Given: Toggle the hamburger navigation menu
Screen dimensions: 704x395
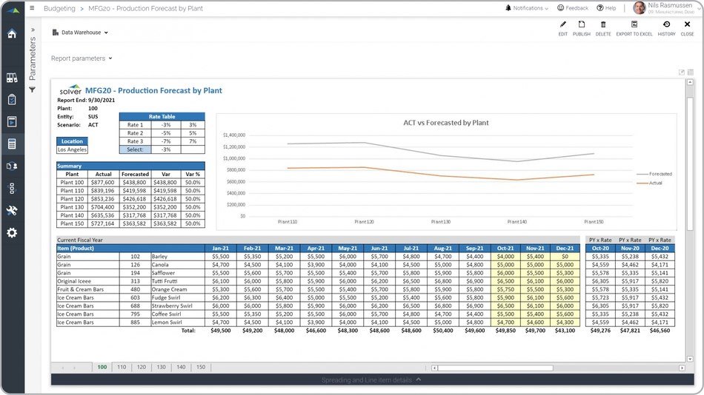Looking at the screenshot, I should [x=32, y=8].
